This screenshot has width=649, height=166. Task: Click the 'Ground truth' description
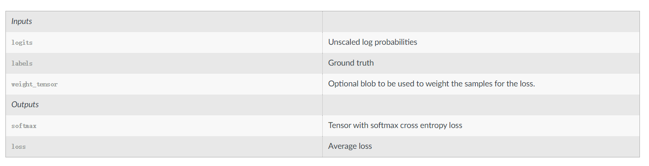pos(351,63)
